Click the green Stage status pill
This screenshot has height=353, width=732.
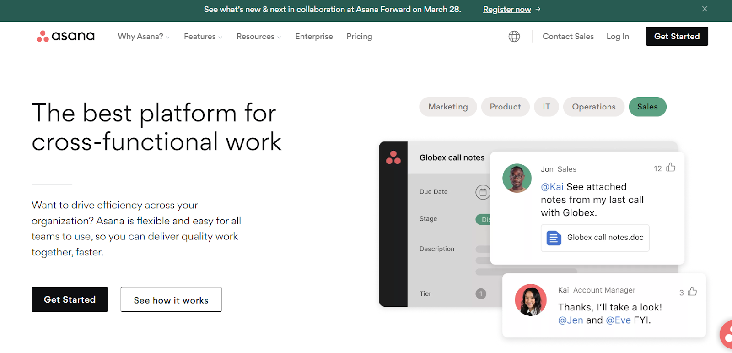[483, 219]
